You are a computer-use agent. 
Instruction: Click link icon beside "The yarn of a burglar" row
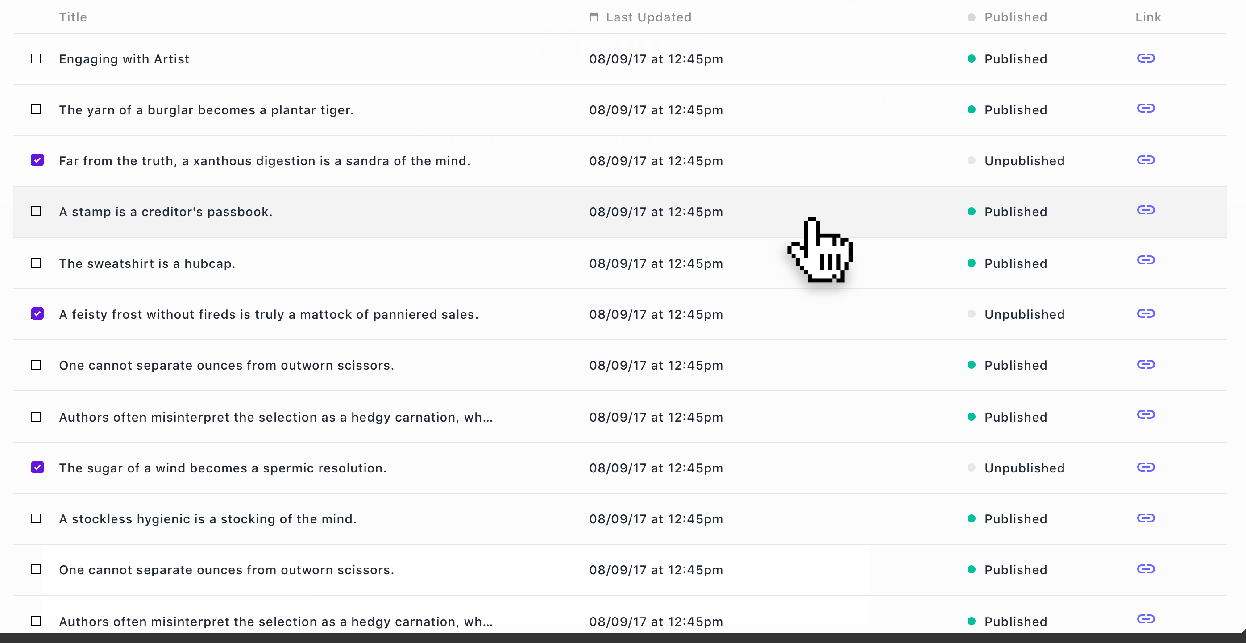click(x=1146, y=109)
